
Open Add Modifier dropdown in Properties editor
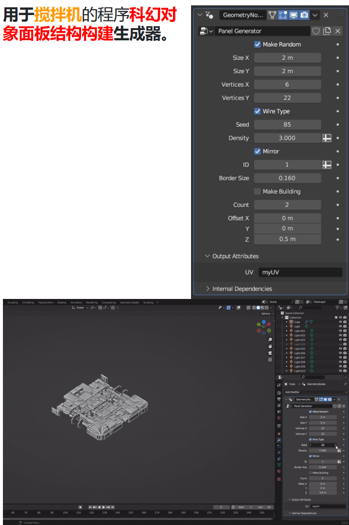click(315, 392)
